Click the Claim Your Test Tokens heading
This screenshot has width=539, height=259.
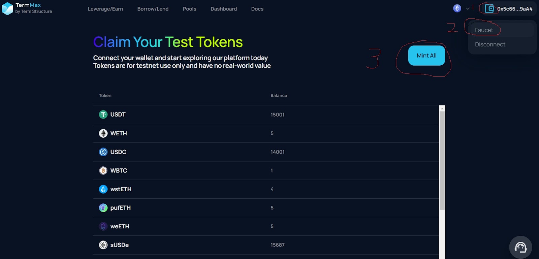[168, 42]
